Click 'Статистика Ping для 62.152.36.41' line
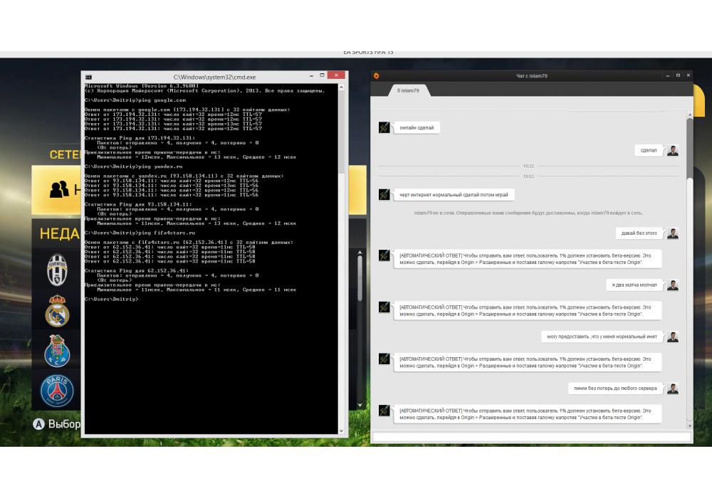 pos(136,270)
